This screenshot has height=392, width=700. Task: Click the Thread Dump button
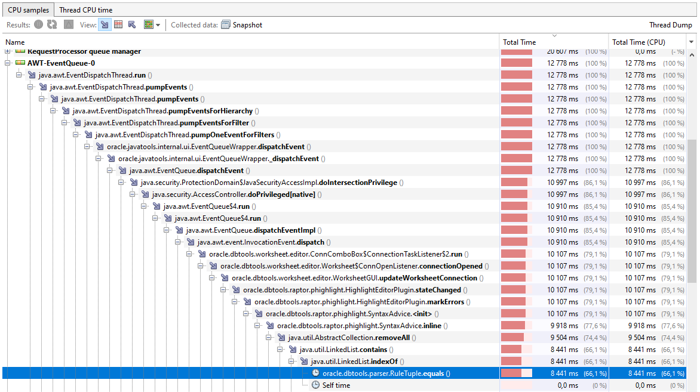coord(671,25)
